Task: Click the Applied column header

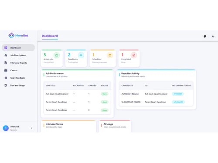Action: (x=92, y=86)
